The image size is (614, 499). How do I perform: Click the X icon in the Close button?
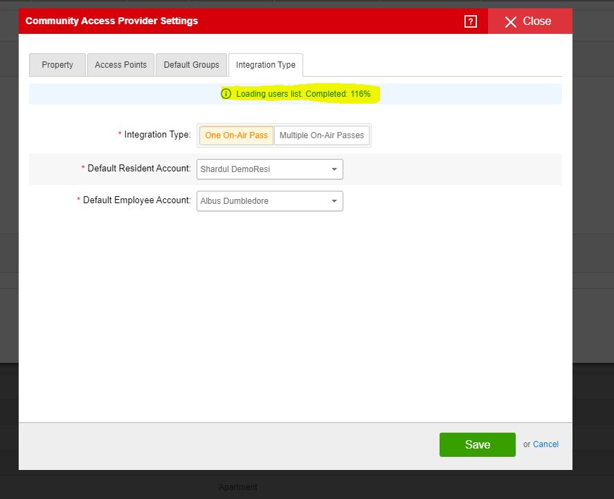(x=511, y=22)
